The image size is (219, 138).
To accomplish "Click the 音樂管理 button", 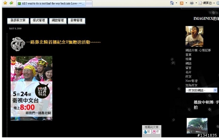I will (x=77, y=21).
